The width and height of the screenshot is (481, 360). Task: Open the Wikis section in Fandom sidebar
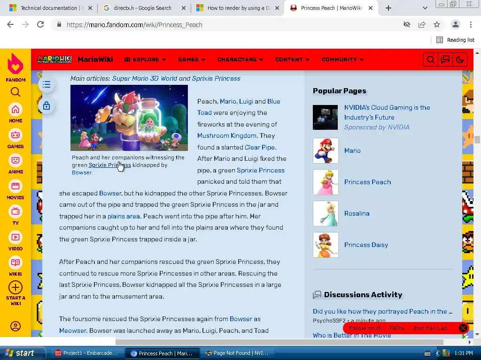(x=16, y=262)
